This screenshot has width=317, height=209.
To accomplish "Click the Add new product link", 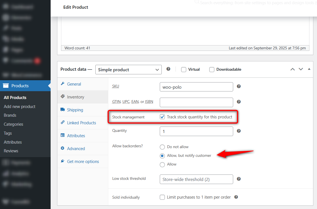I will click(19, 106).
